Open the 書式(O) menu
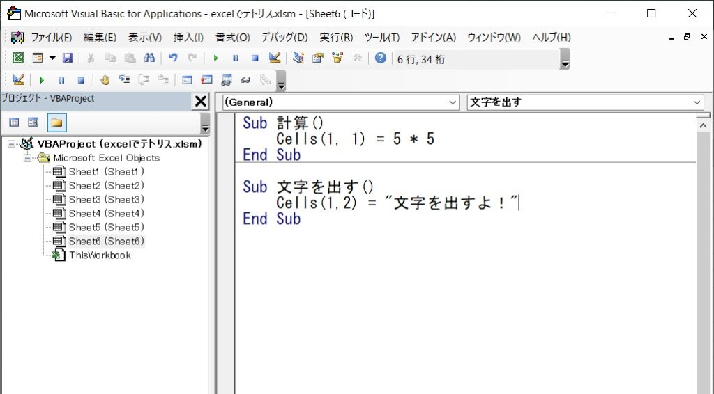Screen dimensions: 714x394 [x=233, y=38]
